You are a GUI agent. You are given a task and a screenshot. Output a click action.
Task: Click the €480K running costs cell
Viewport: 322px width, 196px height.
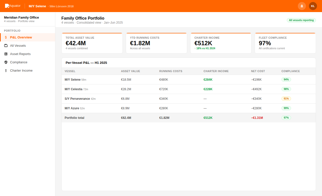click(164, 80)
